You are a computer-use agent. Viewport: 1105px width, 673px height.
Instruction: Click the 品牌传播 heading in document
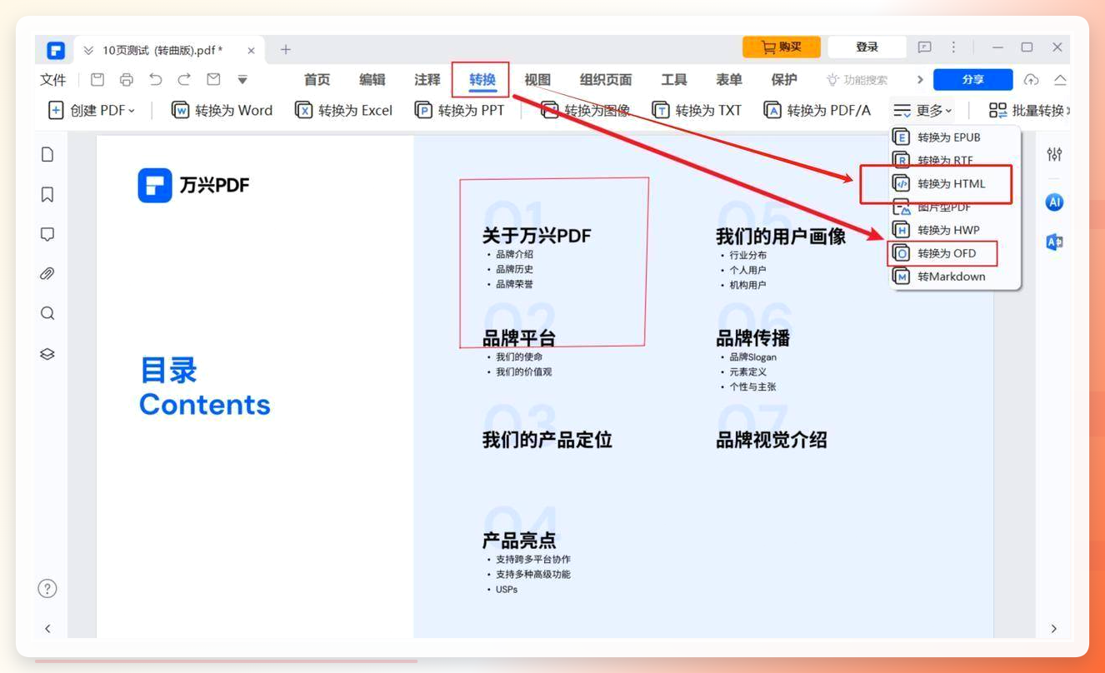[x=753, y=338]
